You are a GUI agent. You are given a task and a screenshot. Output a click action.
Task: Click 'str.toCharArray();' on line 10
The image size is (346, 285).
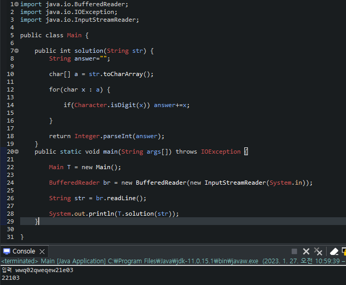(x=121, y=74)
